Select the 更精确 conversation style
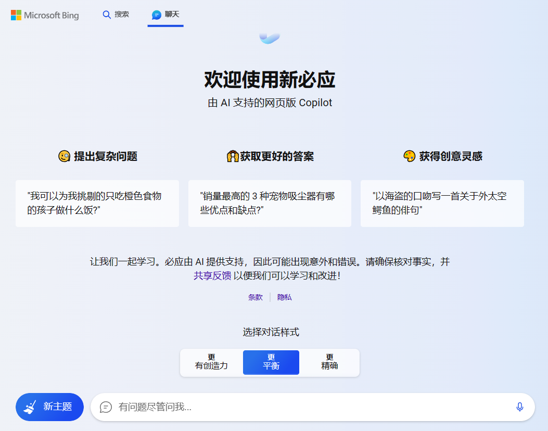The height and width of the screenshot is (431, 548). coord(329,362)
